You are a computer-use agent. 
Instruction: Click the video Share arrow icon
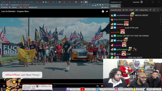coord(107,11)
